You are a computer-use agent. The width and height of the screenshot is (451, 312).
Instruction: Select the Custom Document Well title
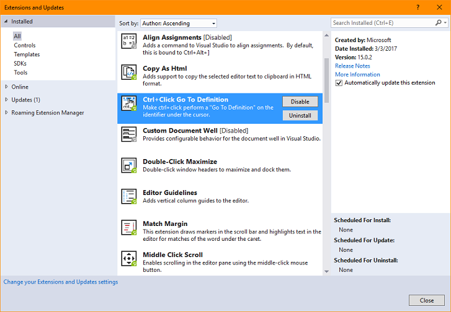pyautogui.click(x=180, y=131)
